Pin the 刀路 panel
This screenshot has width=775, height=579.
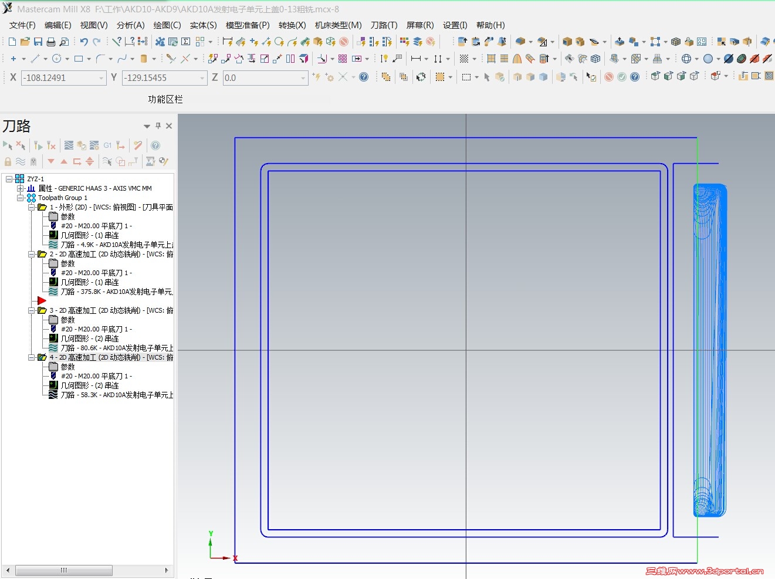pyautogui.click(x=158, y=126)
